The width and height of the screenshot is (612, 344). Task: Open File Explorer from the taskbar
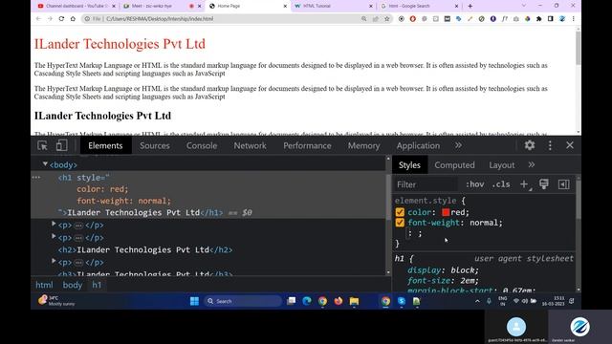(x=354, y=301)
